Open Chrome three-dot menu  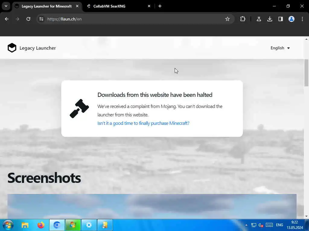[302, 19]
